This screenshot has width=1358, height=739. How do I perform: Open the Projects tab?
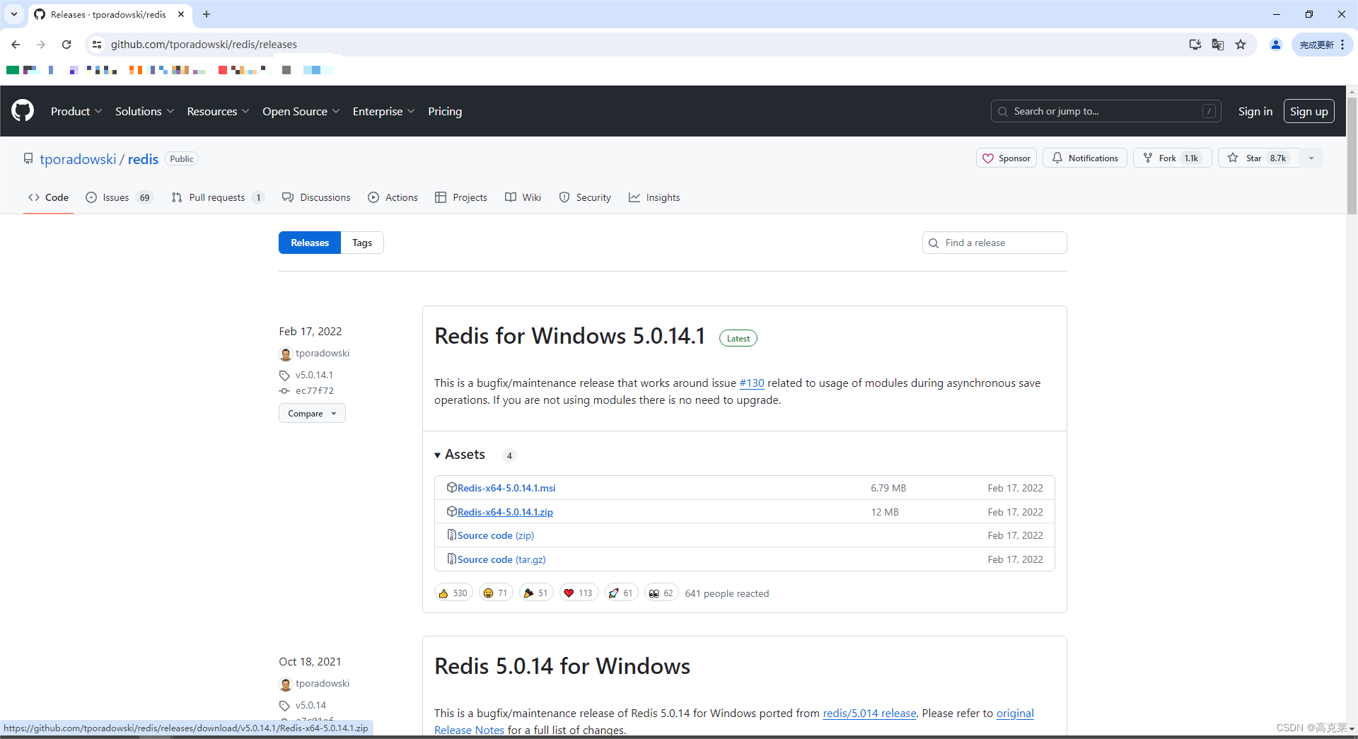[461, 197]
